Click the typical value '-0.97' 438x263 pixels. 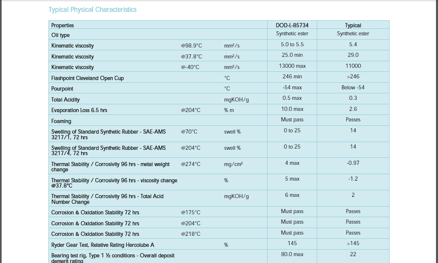click(x=353, y=163)
